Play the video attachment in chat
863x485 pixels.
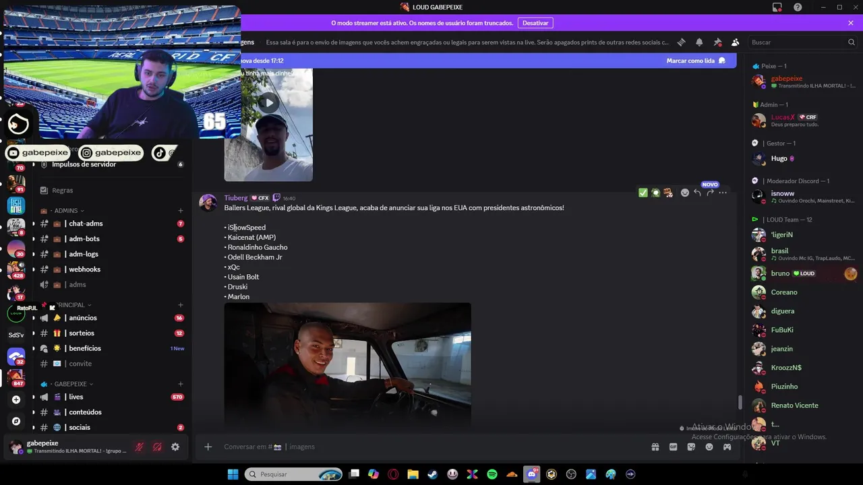coord(268,103)
